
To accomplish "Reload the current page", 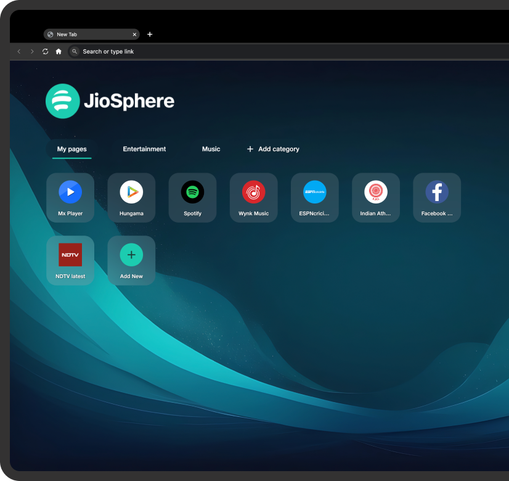I will [45, 51].
